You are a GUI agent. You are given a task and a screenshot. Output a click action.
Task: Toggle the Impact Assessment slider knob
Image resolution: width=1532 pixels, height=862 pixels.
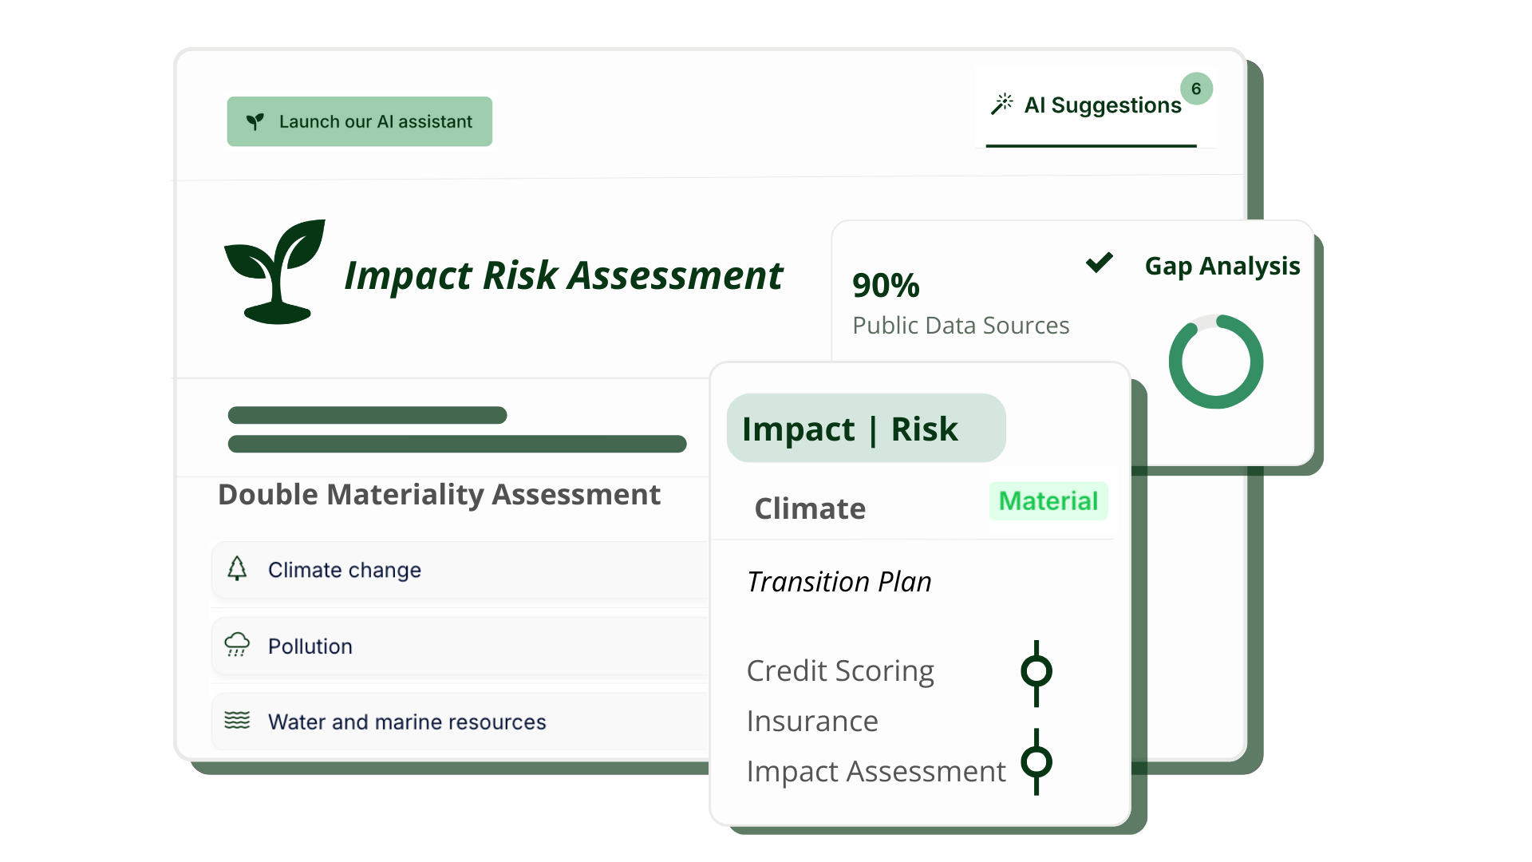pyautogui.click(x=1036, y=762)
